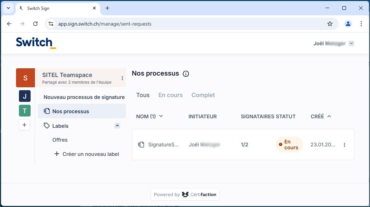Screen dimensions: 370x207
Task: Minimize the browser window
Action: click(327, 8)
